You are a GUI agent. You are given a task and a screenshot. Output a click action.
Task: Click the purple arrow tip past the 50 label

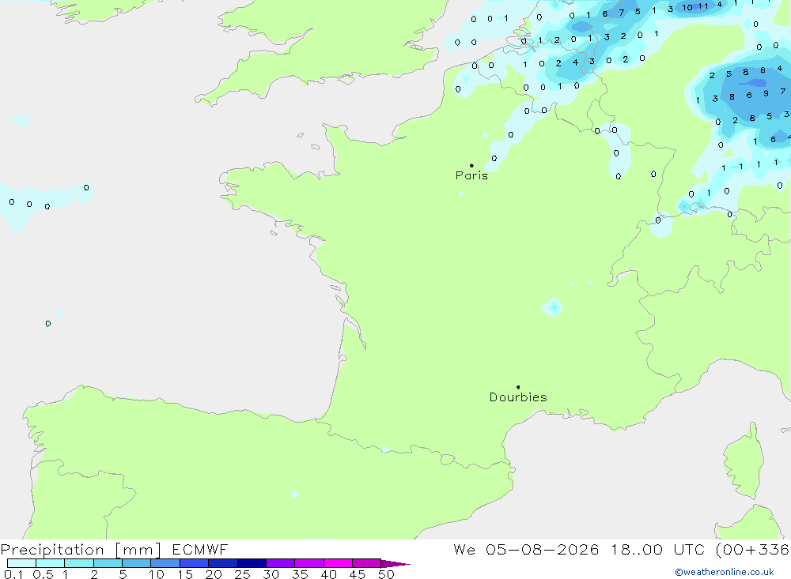pos(396,564)
